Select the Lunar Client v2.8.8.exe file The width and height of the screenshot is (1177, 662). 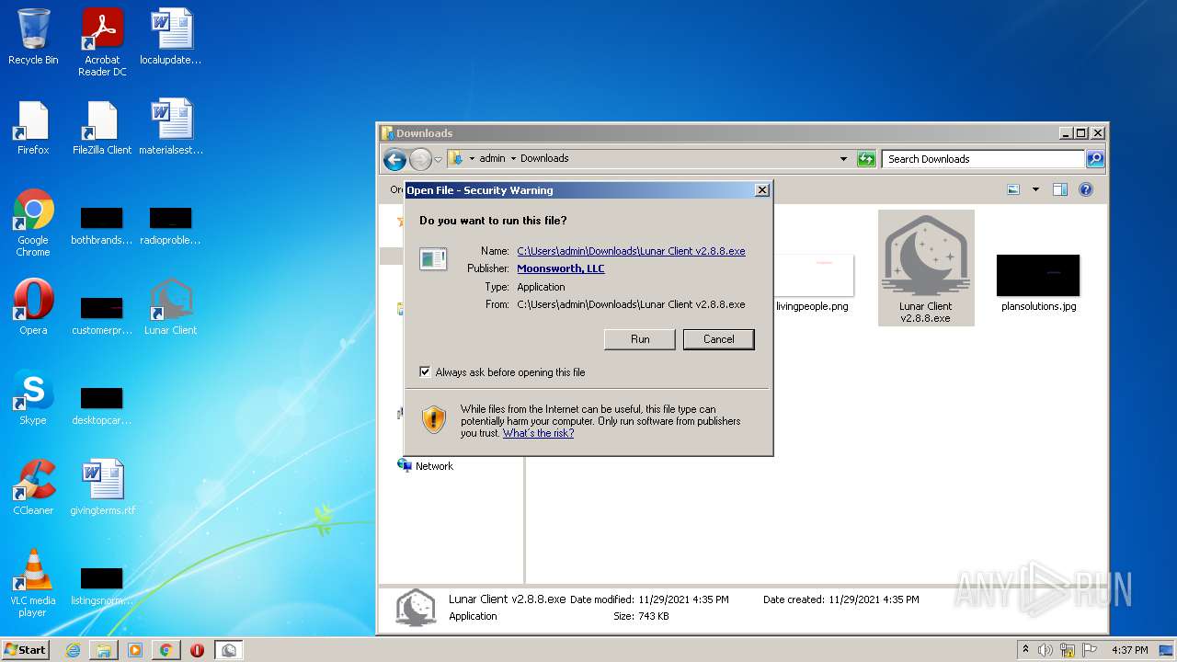[926, 268]
